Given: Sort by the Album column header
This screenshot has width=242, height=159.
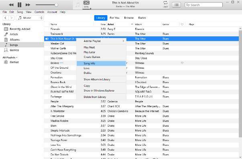Looking at the screenshot, I should pos(138,24).
